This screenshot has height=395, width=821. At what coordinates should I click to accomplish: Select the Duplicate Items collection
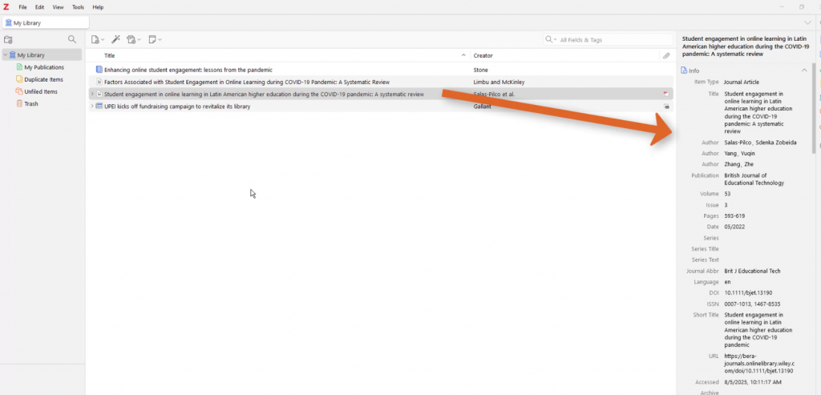click(43, 79)
